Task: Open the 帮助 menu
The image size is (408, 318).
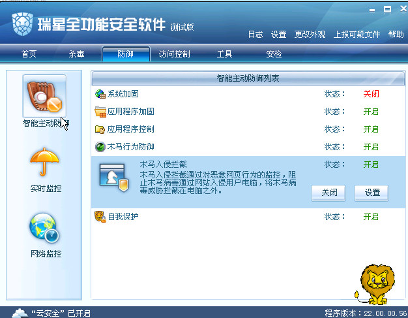Action: pyautogui.click(x=396, y=35)
